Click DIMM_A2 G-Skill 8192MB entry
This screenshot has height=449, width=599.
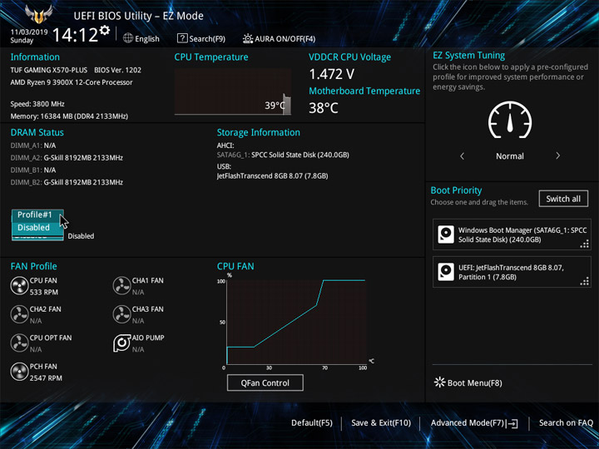pyautogui.click(x=67, y=158)
